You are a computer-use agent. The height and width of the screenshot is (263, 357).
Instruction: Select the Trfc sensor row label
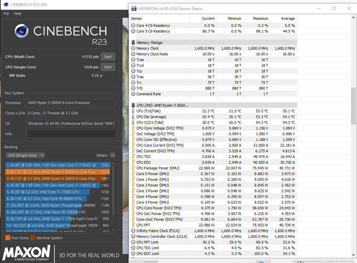coord(140,88)
